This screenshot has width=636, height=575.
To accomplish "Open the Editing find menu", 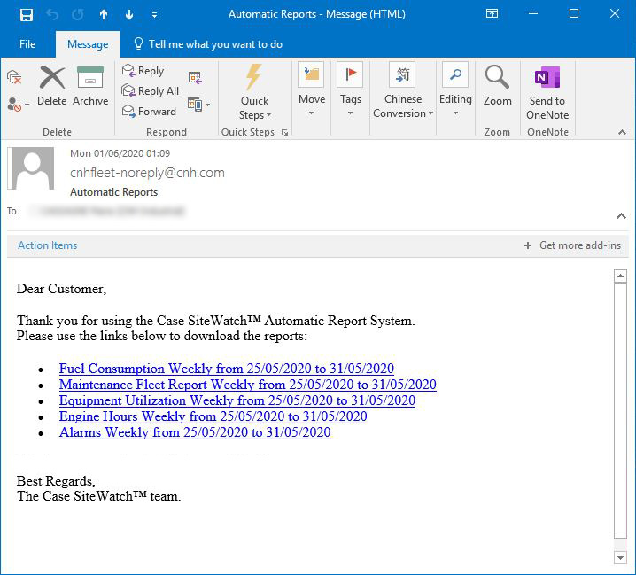I will 455,89.
